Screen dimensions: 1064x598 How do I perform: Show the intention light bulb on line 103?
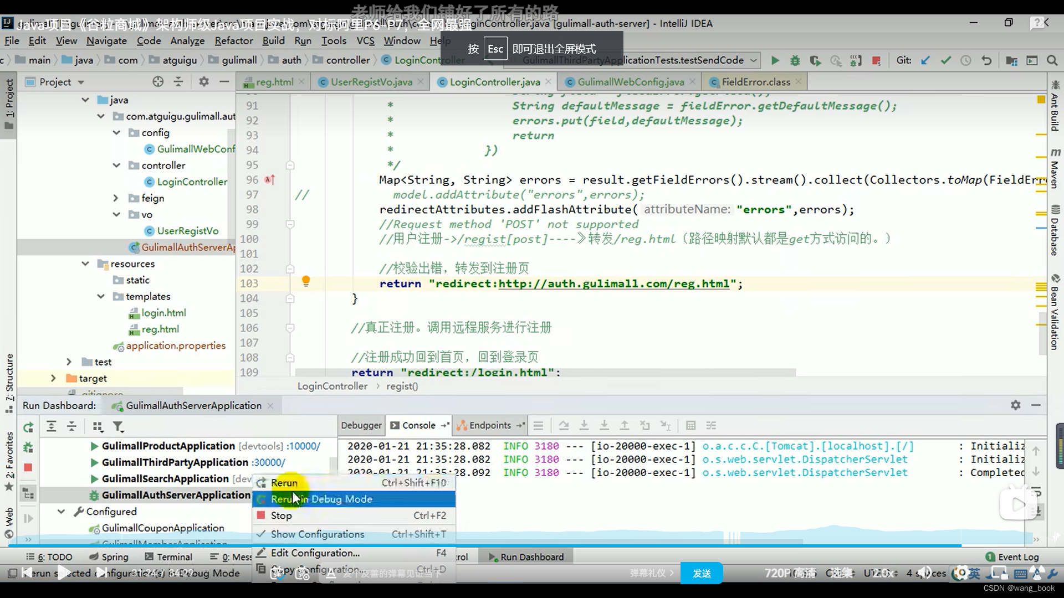coord(306,281)
